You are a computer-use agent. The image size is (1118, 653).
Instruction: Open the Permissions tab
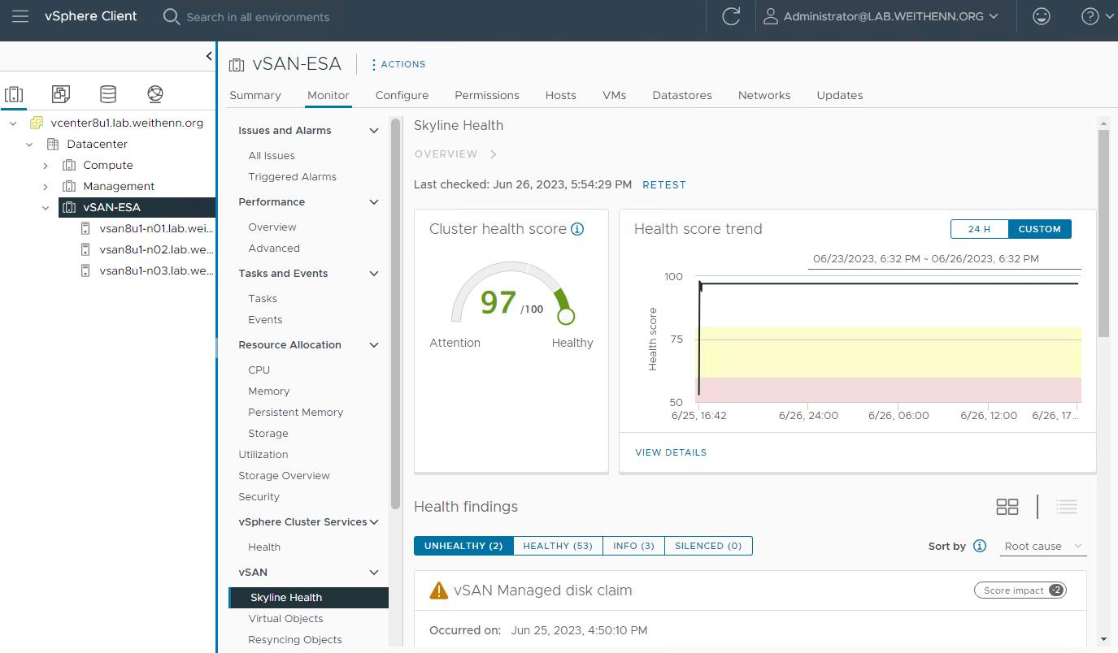click(x=487, y=95)
